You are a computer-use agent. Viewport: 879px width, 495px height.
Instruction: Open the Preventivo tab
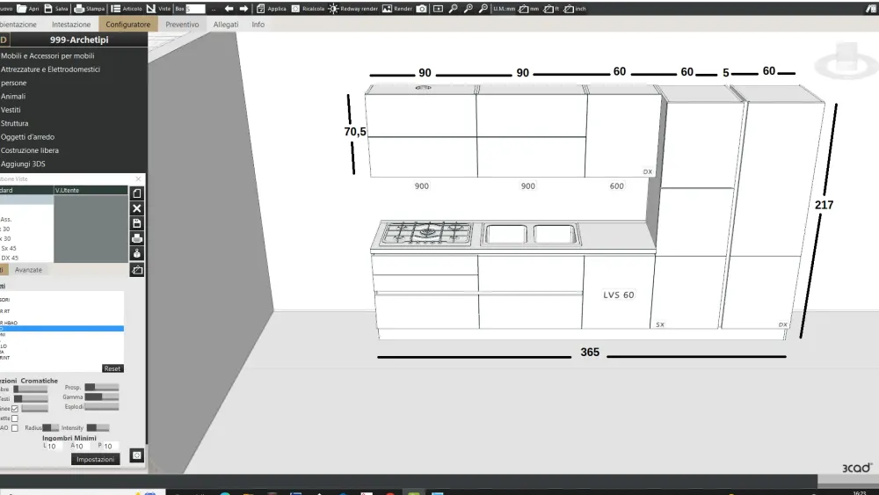(182, 25)
